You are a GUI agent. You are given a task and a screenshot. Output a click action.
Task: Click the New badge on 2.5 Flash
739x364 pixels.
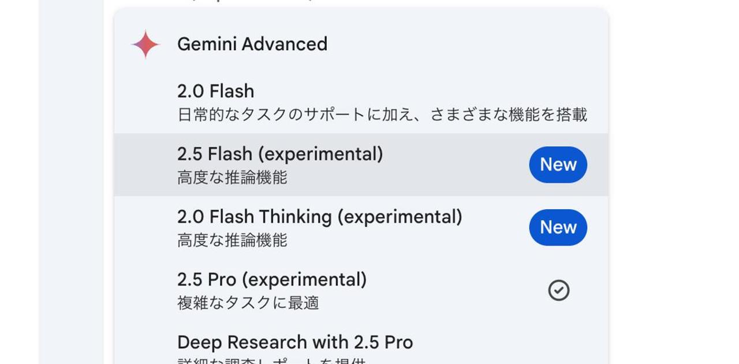(558, 165)
